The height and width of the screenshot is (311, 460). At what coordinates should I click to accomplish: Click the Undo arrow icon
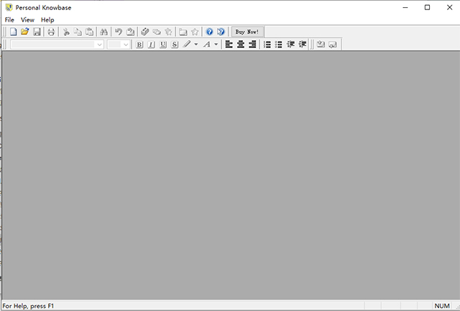[x=119, y=32]
